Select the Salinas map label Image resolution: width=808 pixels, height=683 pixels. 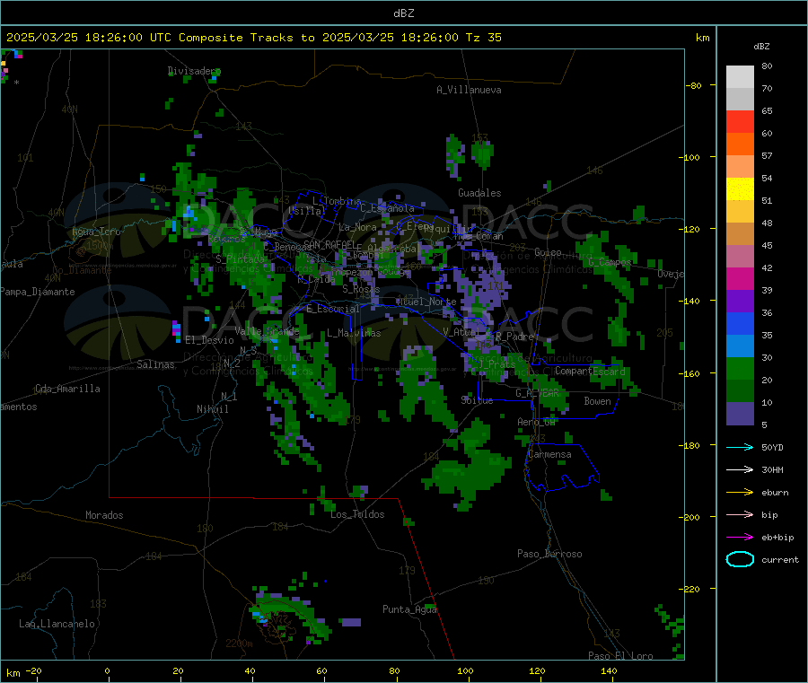(155, 364)
